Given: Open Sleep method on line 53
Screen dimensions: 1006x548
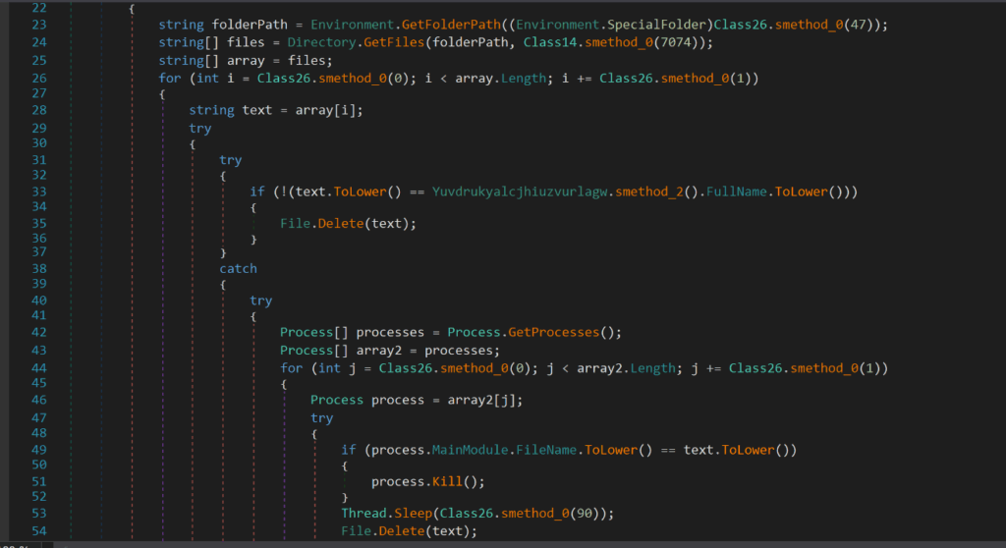Looking at the screenshot, I should (x=414, y=514).
